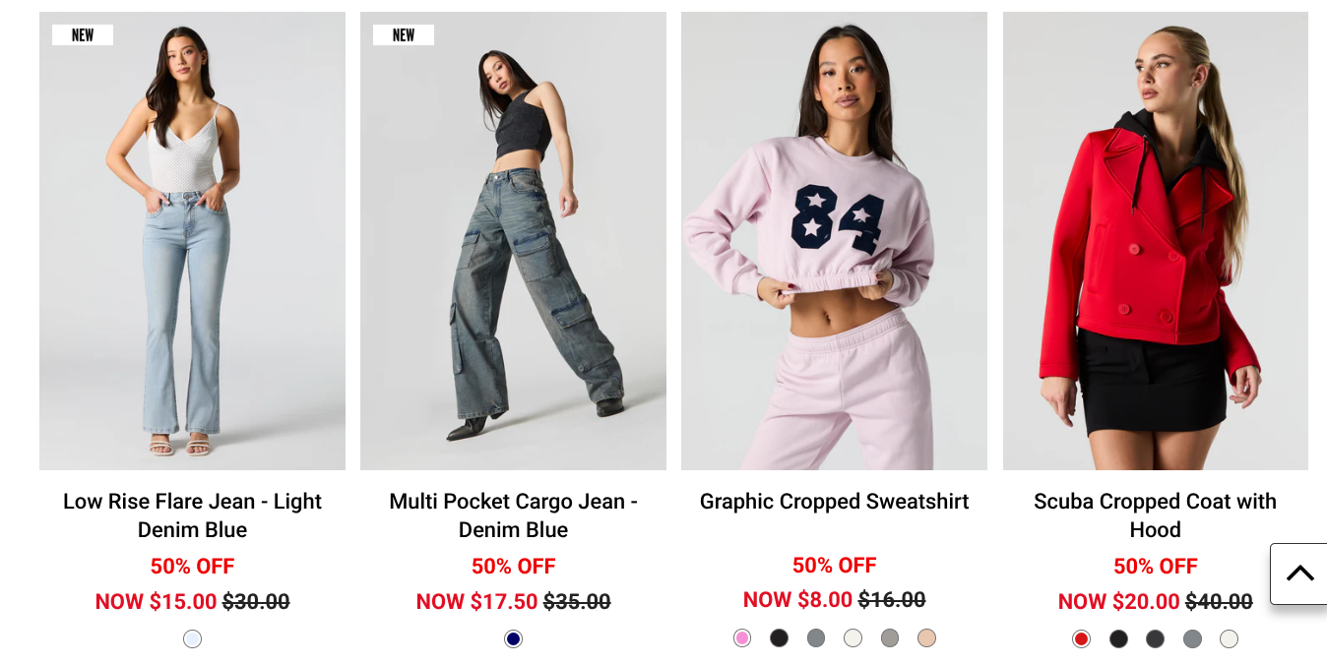Select white swatch under Graphic Cropped Sweatshirt
This screenshot has width=1327, height=665.
point(853,637)
